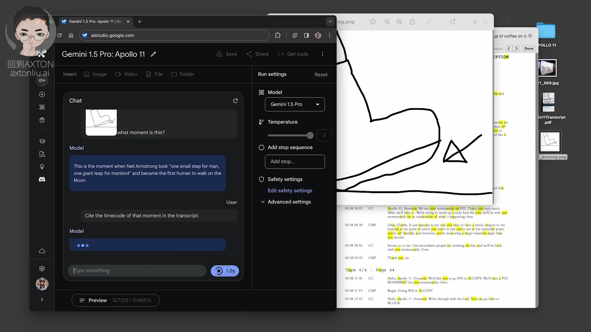Open the Chrome extensions puzzle icon
Viewport: 591px width, 332px height.
coord(278,35)
